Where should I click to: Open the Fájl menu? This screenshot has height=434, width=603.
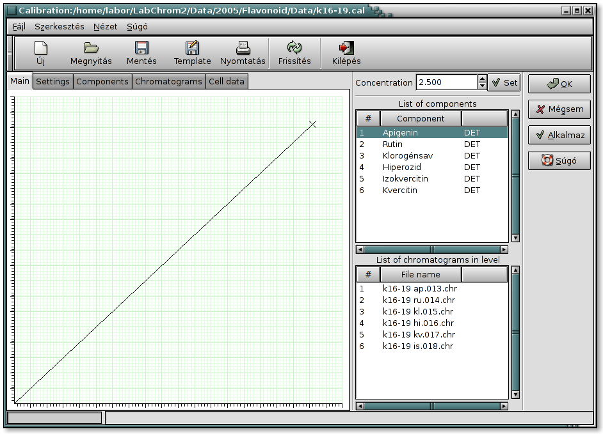pos(19,27)
